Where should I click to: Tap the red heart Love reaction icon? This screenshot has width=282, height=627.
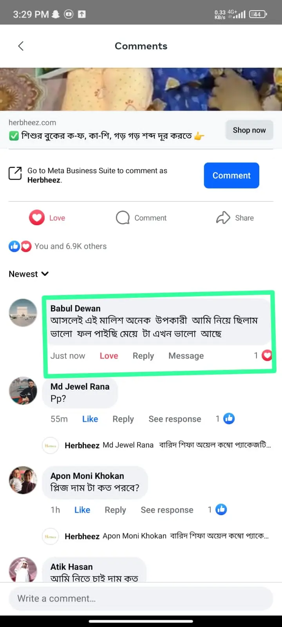click(x=37, y=217)
